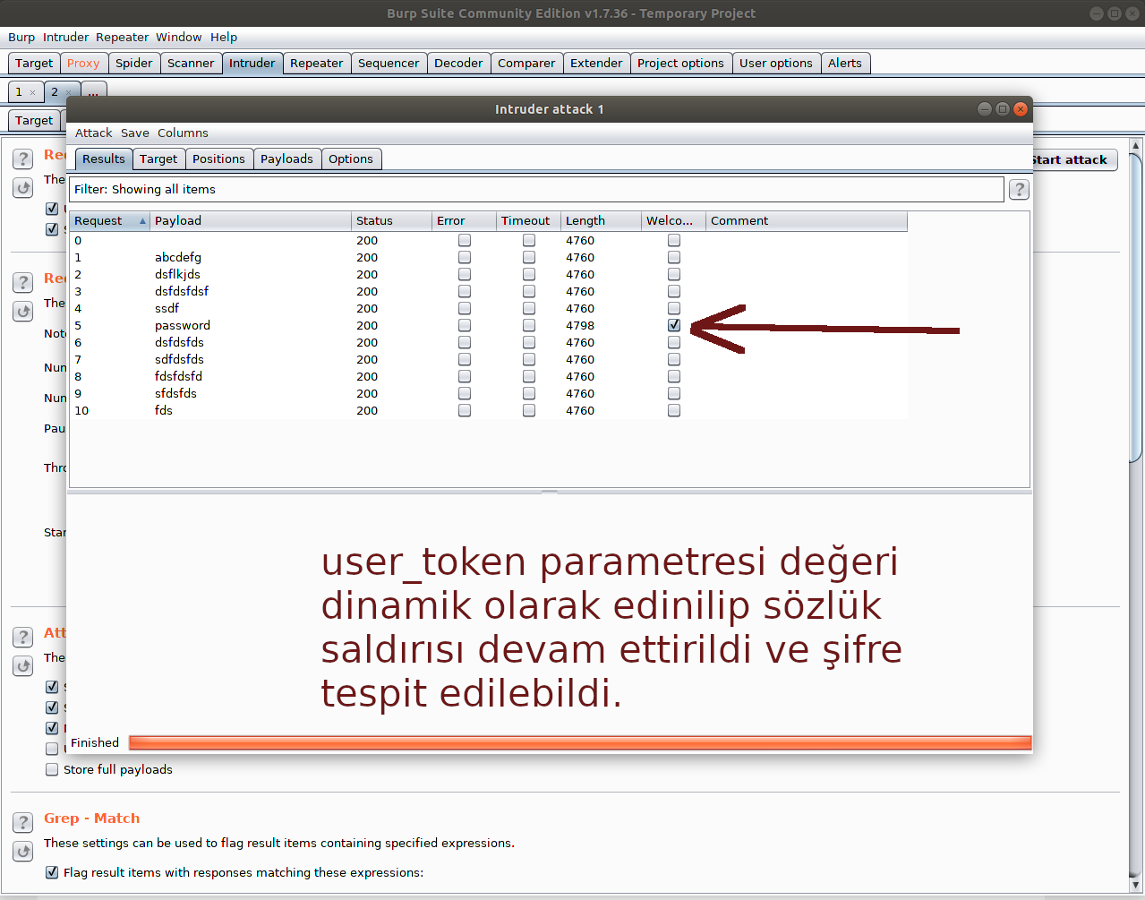Click the reset icon under the Grep - Match help icon
The image size is (1145, 900).
click(x=23, y=851)
